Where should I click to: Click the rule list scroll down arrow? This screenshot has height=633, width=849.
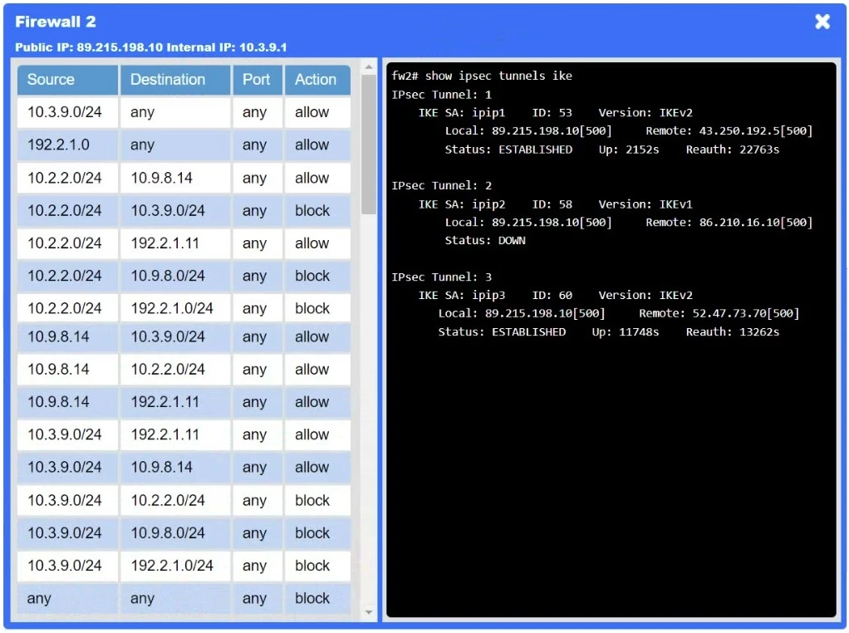(x=370, y=612)
